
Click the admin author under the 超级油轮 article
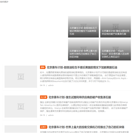click(x=51, y=85)
